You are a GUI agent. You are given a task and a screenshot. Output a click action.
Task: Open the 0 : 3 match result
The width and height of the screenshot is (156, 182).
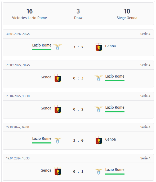pos(78,78)
